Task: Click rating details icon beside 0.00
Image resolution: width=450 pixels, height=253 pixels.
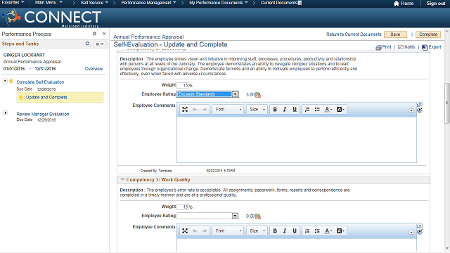Action: (258, 216)
